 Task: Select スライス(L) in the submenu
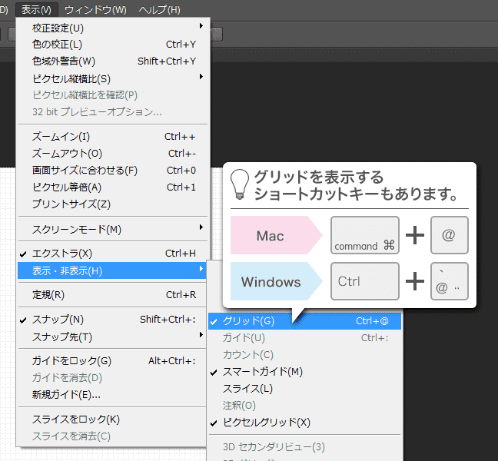point(247,389)
